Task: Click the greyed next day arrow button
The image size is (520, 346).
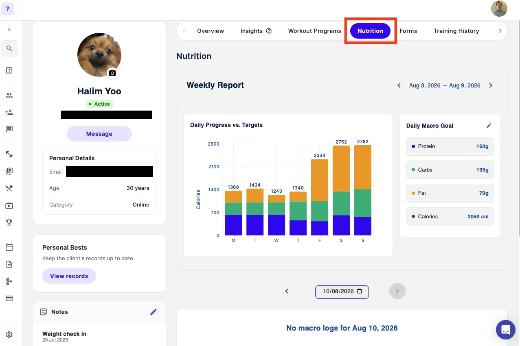Action: tap(397, 291)
